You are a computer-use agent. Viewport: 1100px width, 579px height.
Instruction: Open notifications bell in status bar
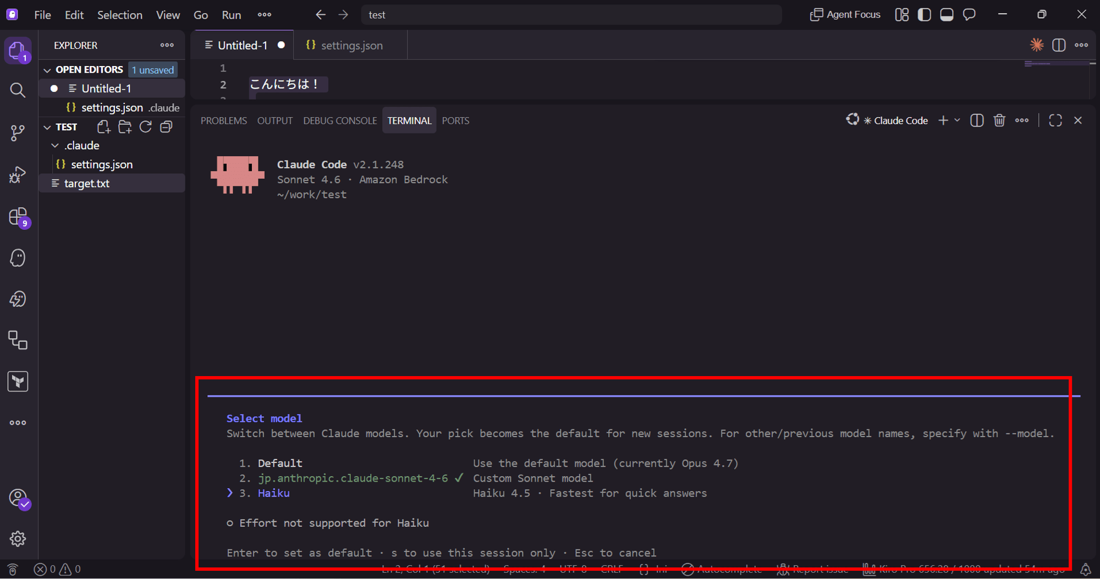1086,570
